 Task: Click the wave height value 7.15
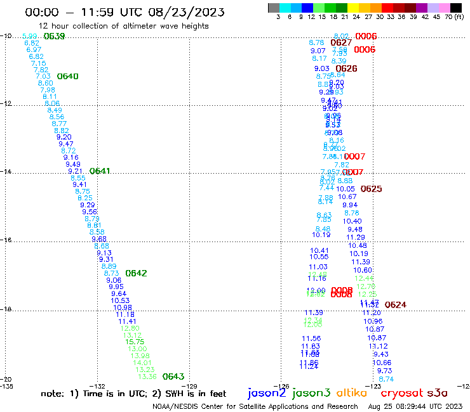pyautogui.click(x=38, y=64)
